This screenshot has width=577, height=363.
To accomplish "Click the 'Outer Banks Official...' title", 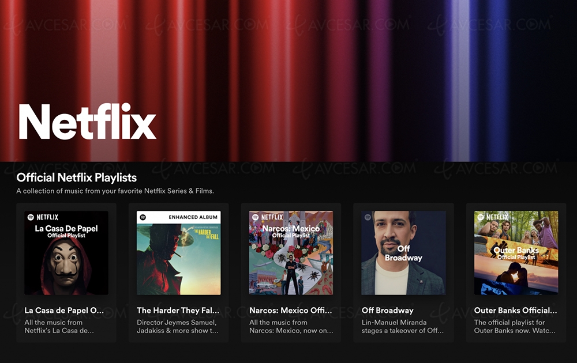I will pyautogui.click(x=515, y=311).
